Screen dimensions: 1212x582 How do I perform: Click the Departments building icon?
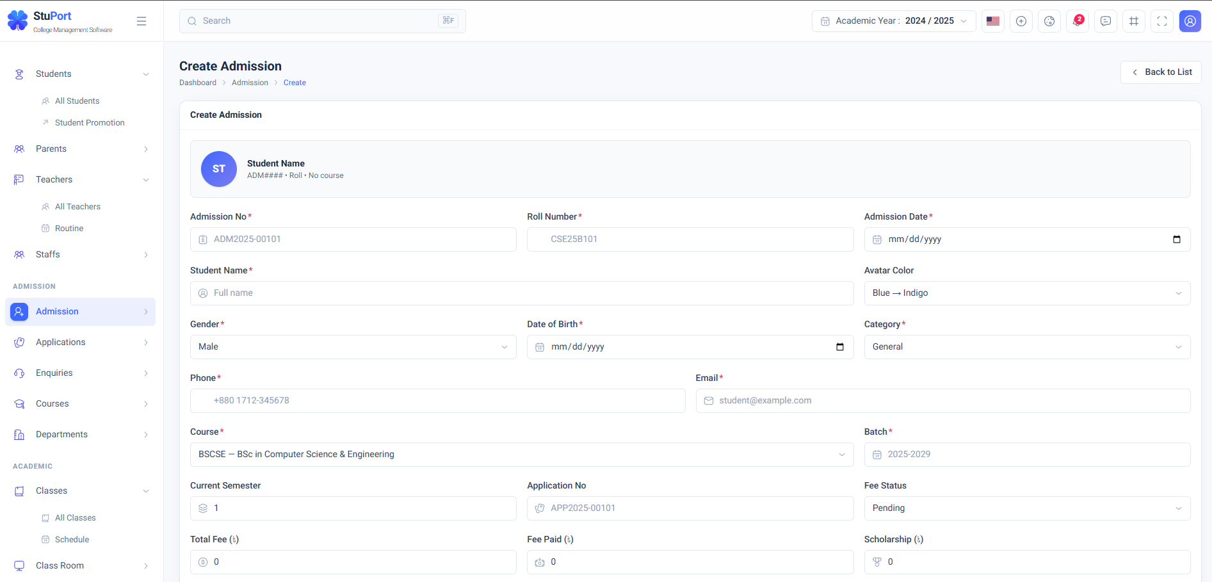pos(19,435)
